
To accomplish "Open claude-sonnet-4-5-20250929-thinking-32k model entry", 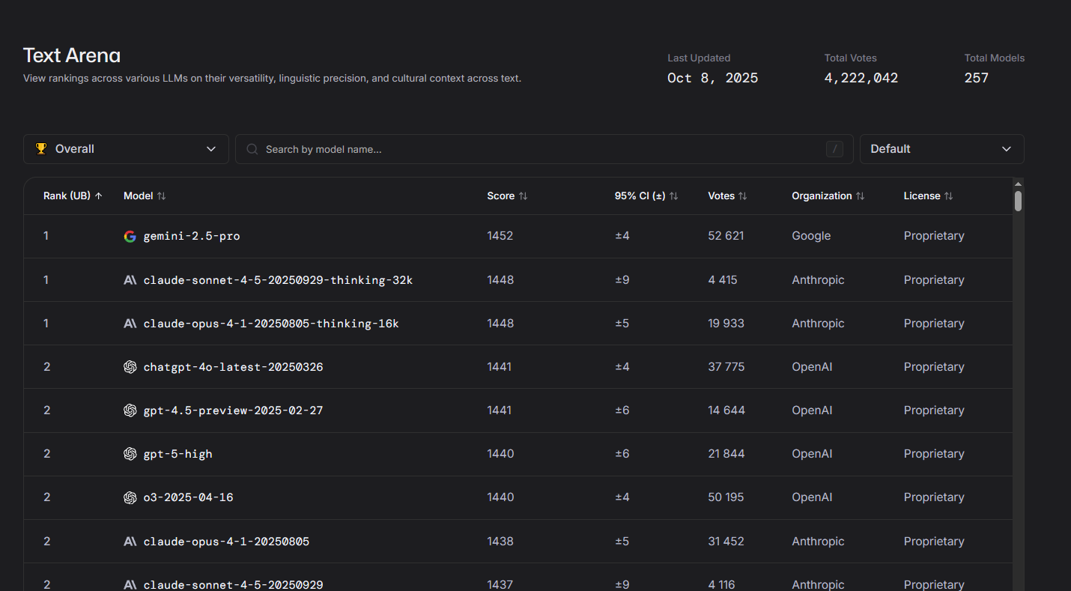I will tap(278, 280).
